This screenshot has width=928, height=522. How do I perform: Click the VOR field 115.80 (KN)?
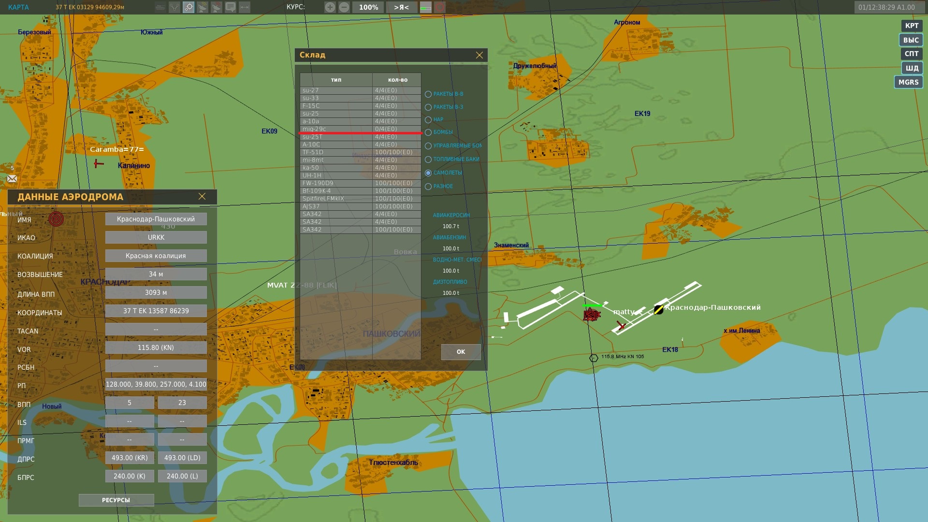coord(156,348)
